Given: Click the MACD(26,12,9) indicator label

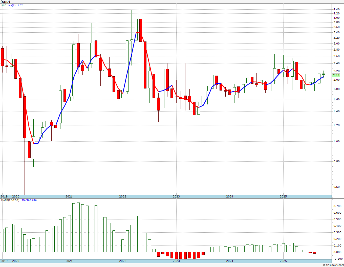Looking at the screenshot, I should 10,200.
